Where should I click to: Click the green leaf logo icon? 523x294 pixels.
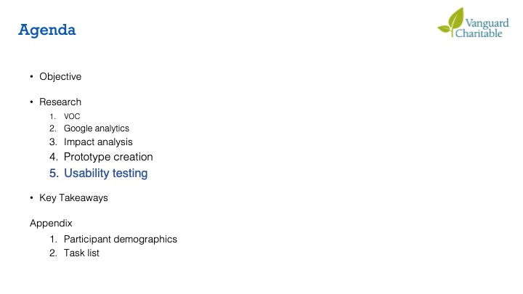[x=452, y=23]
